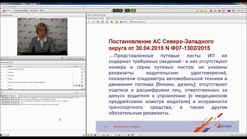Click the yellow smiley icon in top right toolbar
247x139 pixels.
[x=201, y=11]
